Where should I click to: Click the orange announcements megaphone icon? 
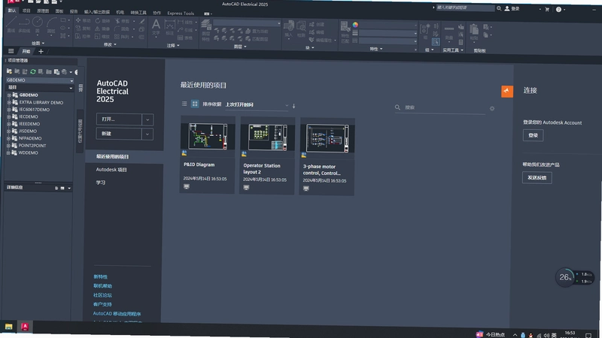(x=506, y=91)
